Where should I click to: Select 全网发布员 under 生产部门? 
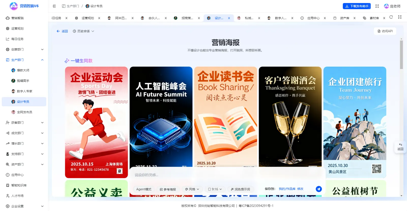point(24,112)
